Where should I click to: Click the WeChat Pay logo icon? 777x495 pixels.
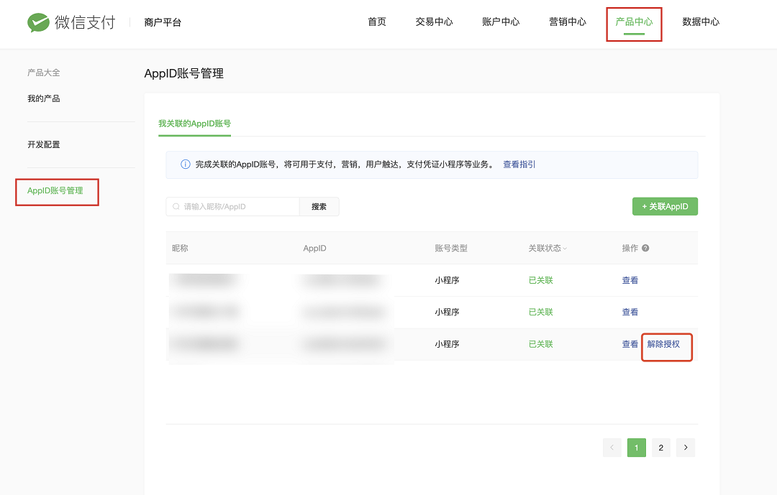pyautogui.click(x=38, y=22)
